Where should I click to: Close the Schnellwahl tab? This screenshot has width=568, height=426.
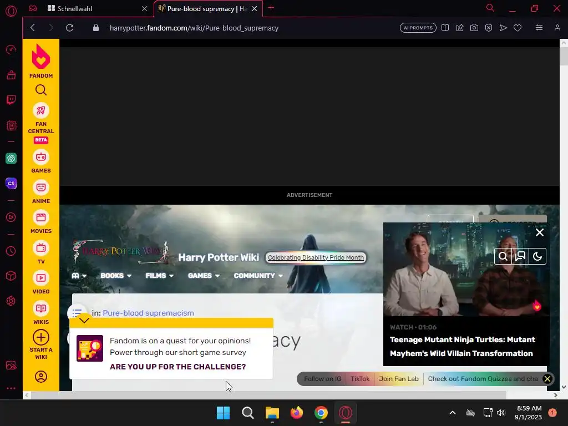[x=145, y=8]
